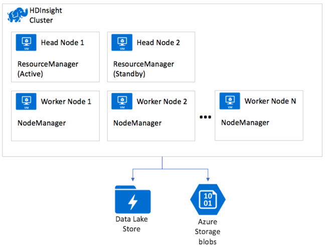The image size is (326, 252).
Task: Click the Head Node 2 title
Action: coord(158,43)
